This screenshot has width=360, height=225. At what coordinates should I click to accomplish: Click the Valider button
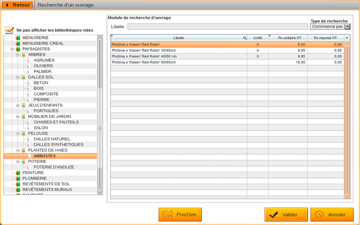tap(286, 214)
